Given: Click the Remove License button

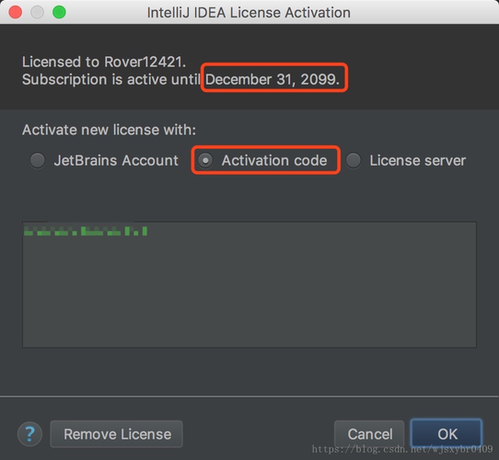Looking at the screenshot, I should pyautogui.click(x=117, y=434).
